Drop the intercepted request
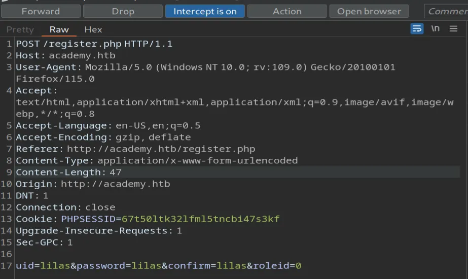Image resolution: width=468 pixels, height=279 pixels. tap(122, 11)
